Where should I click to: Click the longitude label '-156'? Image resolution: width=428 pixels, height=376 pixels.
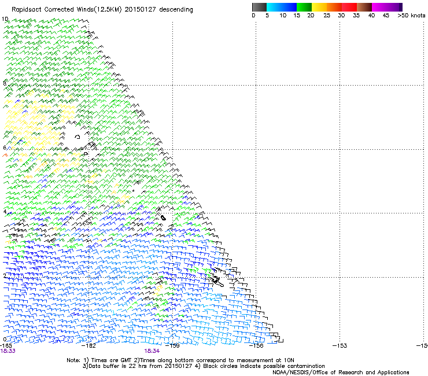click(x=256, y=346)
